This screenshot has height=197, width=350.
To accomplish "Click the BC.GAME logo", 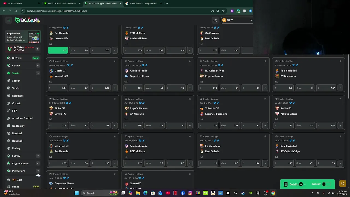I will [27, 20].
